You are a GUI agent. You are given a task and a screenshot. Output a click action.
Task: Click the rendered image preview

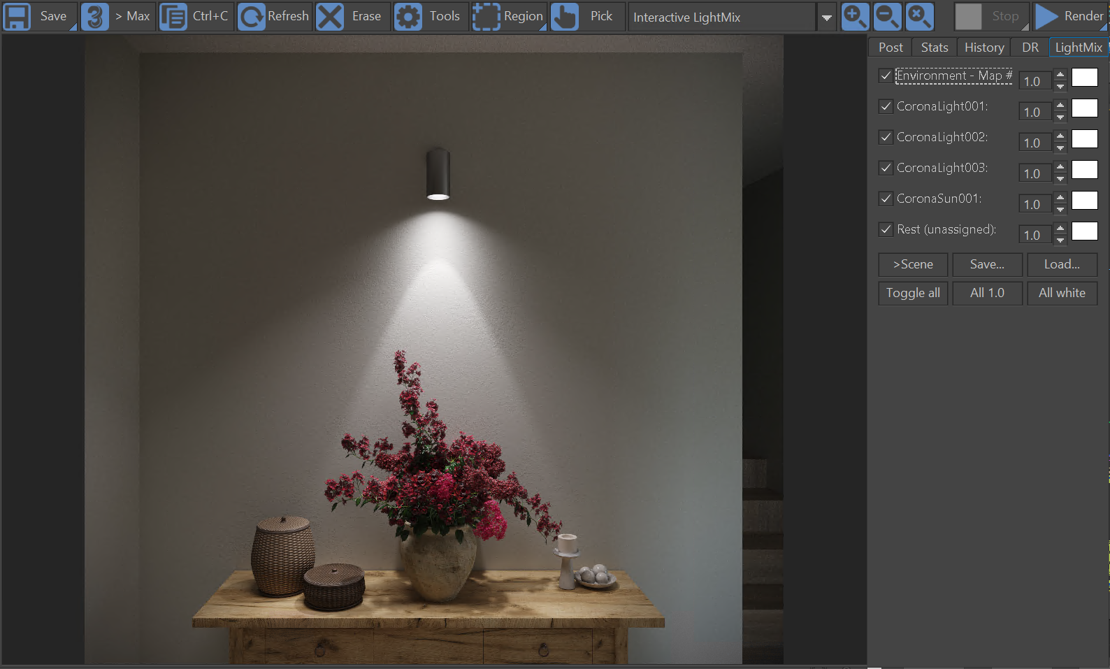434,350
